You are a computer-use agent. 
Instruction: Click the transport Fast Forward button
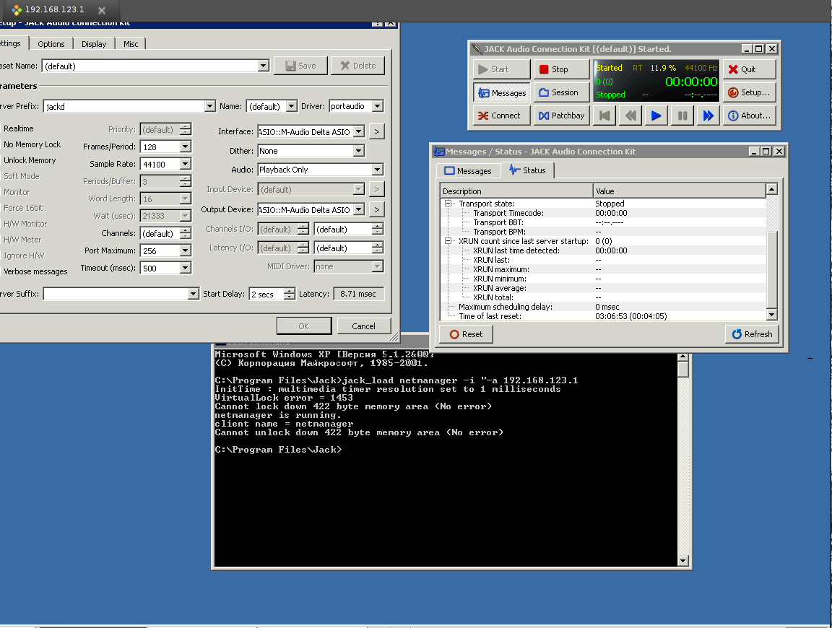tap(708, 115)
